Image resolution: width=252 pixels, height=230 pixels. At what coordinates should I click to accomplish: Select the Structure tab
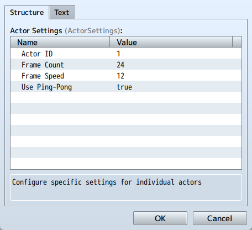(x=27, y=12)
